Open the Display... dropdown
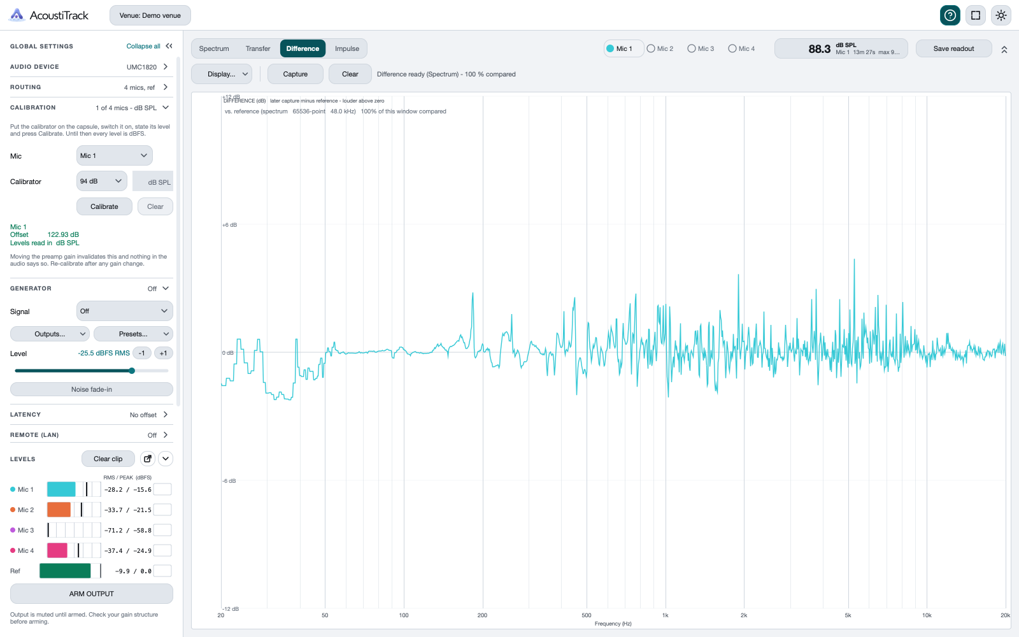The height and width of the screenshot is (637, 1019). click(222, 74)
